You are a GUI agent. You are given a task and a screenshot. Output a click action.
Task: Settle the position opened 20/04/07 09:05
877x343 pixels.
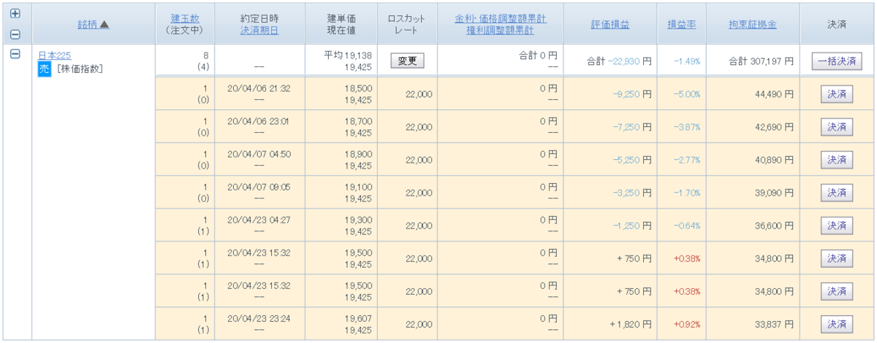(837, 192)
